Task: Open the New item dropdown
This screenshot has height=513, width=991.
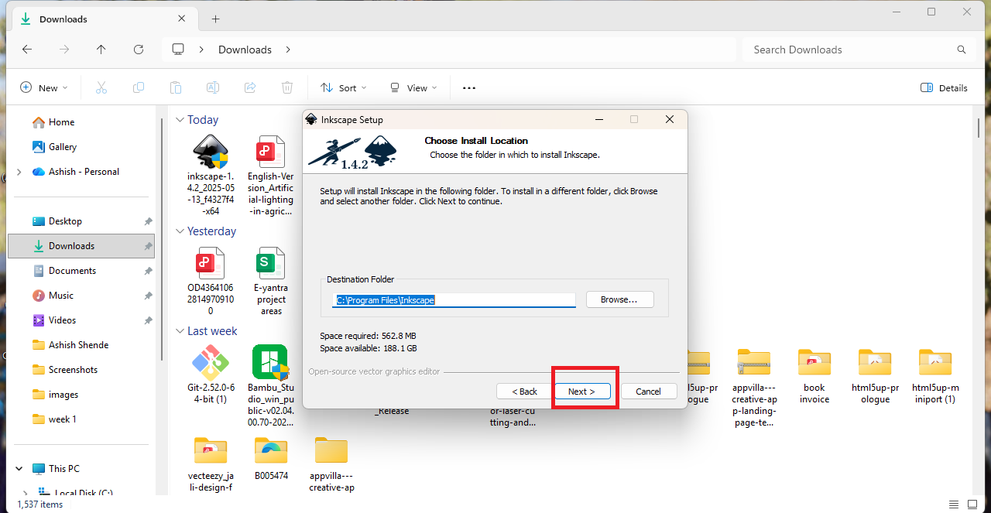Action: click(44, 87)
